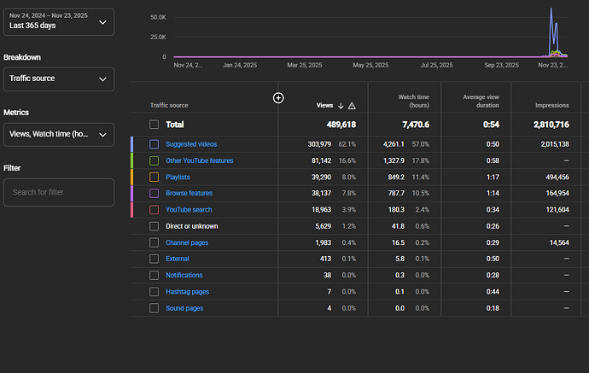This screenshot has height=373, width=589.
Task: Click the warning triangle next to Views
Action: 352,106
